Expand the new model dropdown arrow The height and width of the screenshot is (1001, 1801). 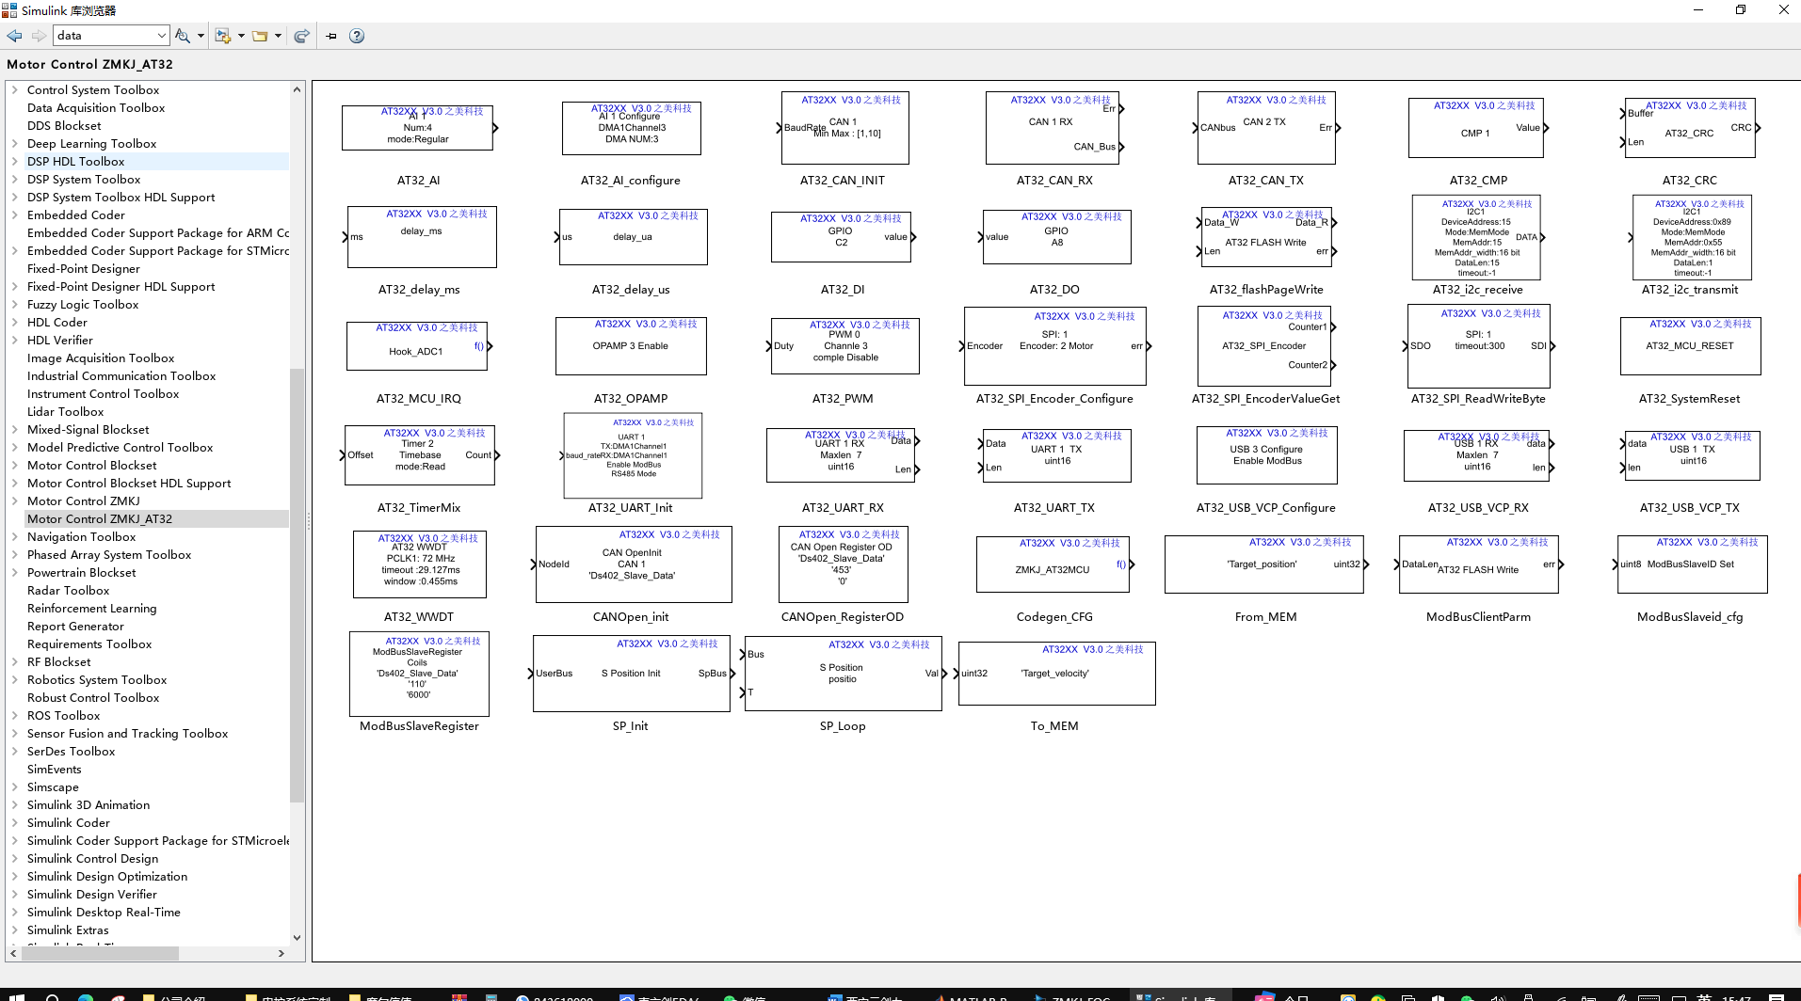(x=241, y=36)
